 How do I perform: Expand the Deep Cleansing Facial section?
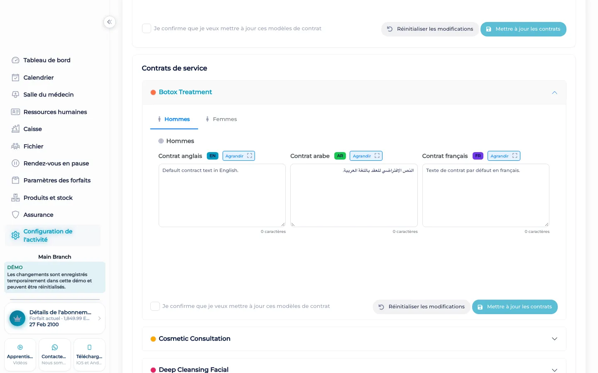coord(554,370)
